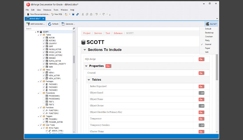Viewport: 243px width, 140px height.
Task: Click the Undo arrow icon
Action: [x=97, y=14]
